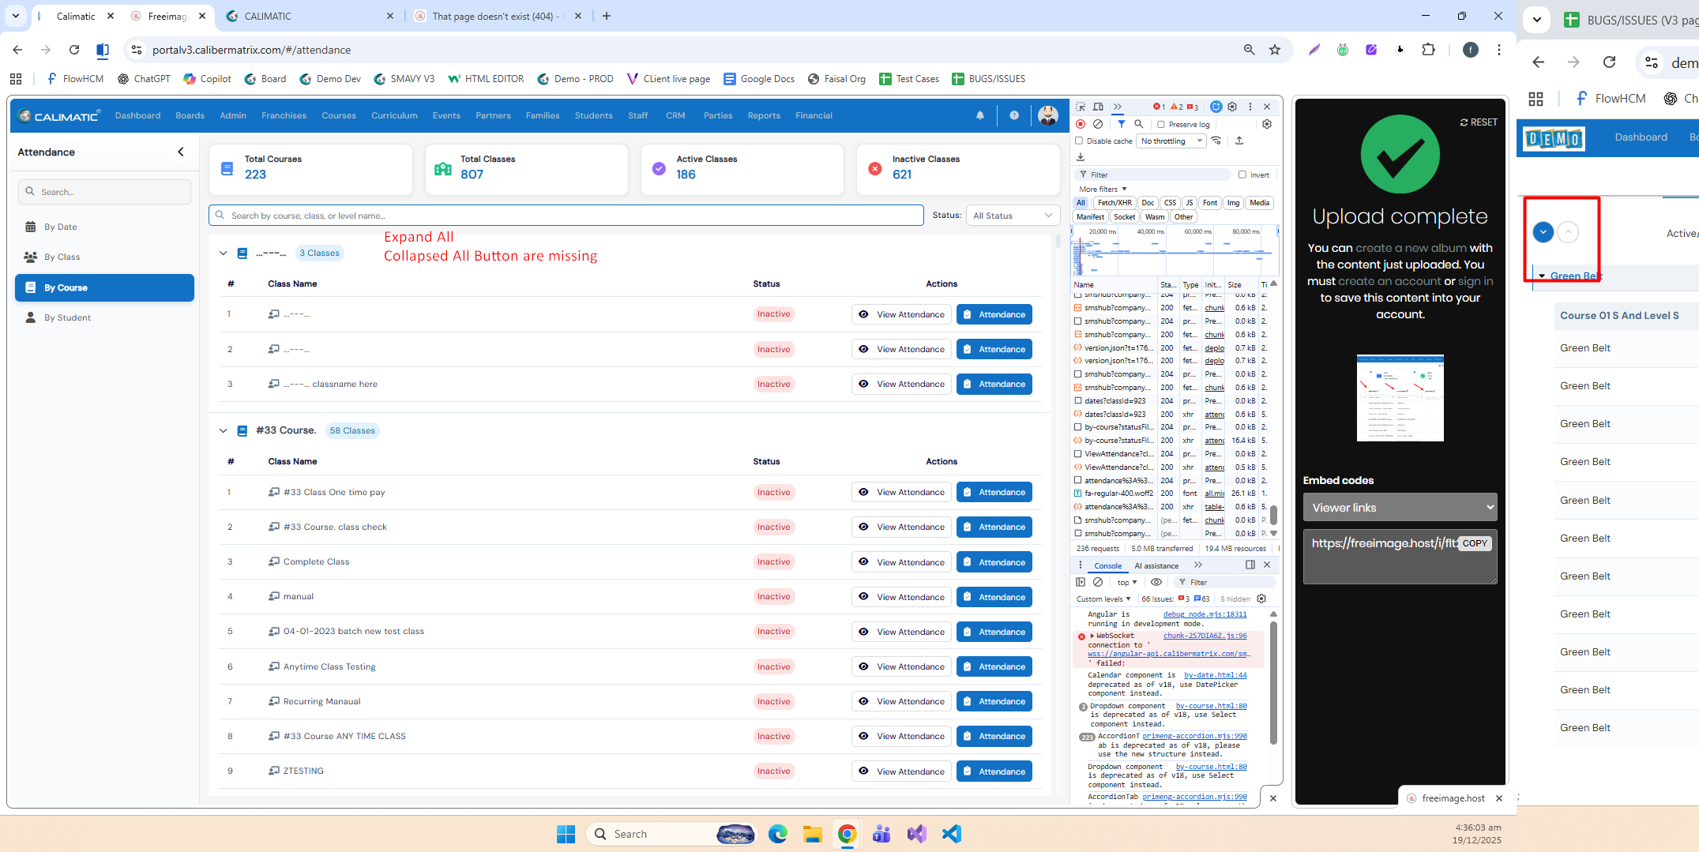Open Visual Studio Code from the taskbar
1699x852 pixels.
click(x=951, y=834)
